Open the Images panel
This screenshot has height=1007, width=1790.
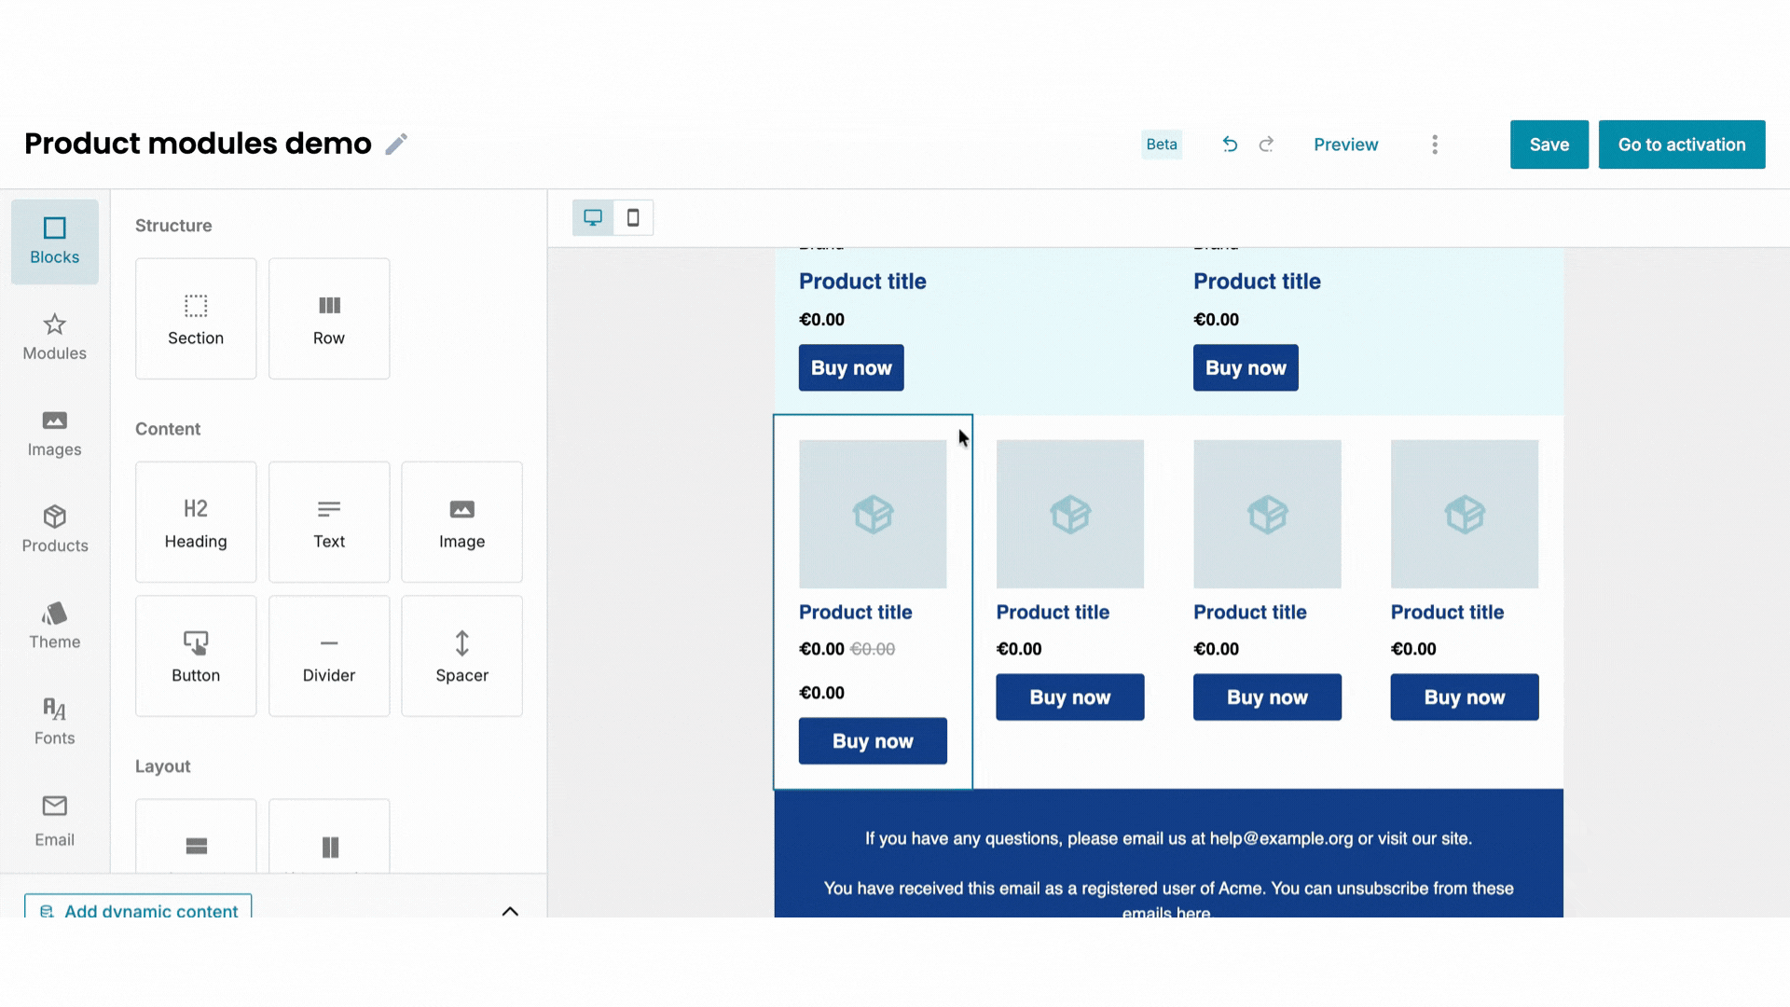(54, 434)
